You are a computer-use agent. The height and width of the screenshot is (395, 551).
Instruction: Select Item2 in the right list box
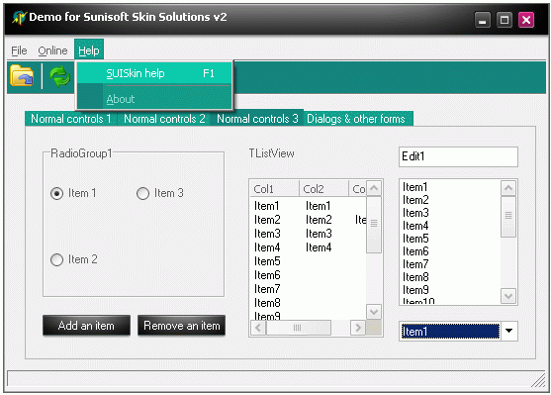[415, 200]
